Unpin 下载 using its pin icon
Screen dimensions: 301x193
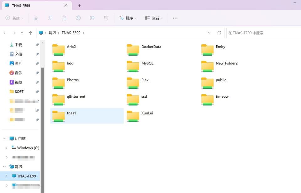pyautogui.click(x=37, y=45)
